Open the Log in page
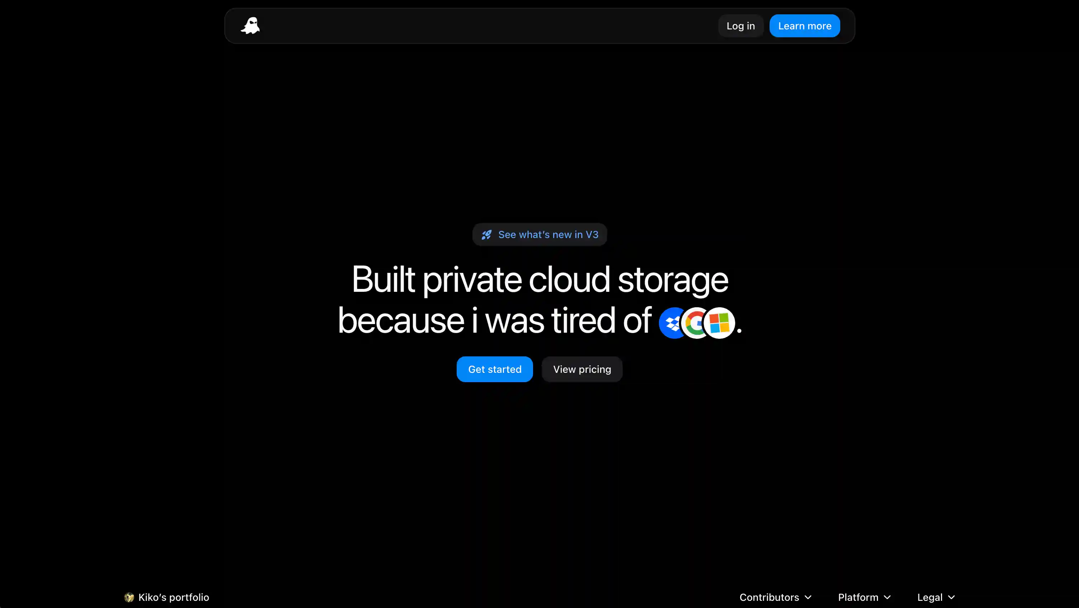 pyautogui.click(x=741, y=26)
